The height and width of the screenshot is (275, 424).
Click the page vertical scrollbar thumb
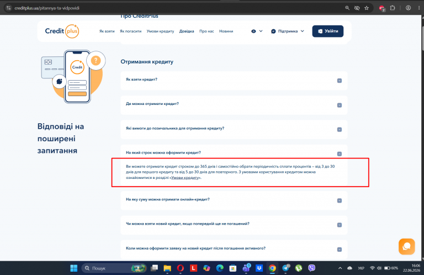click(422, 38)
